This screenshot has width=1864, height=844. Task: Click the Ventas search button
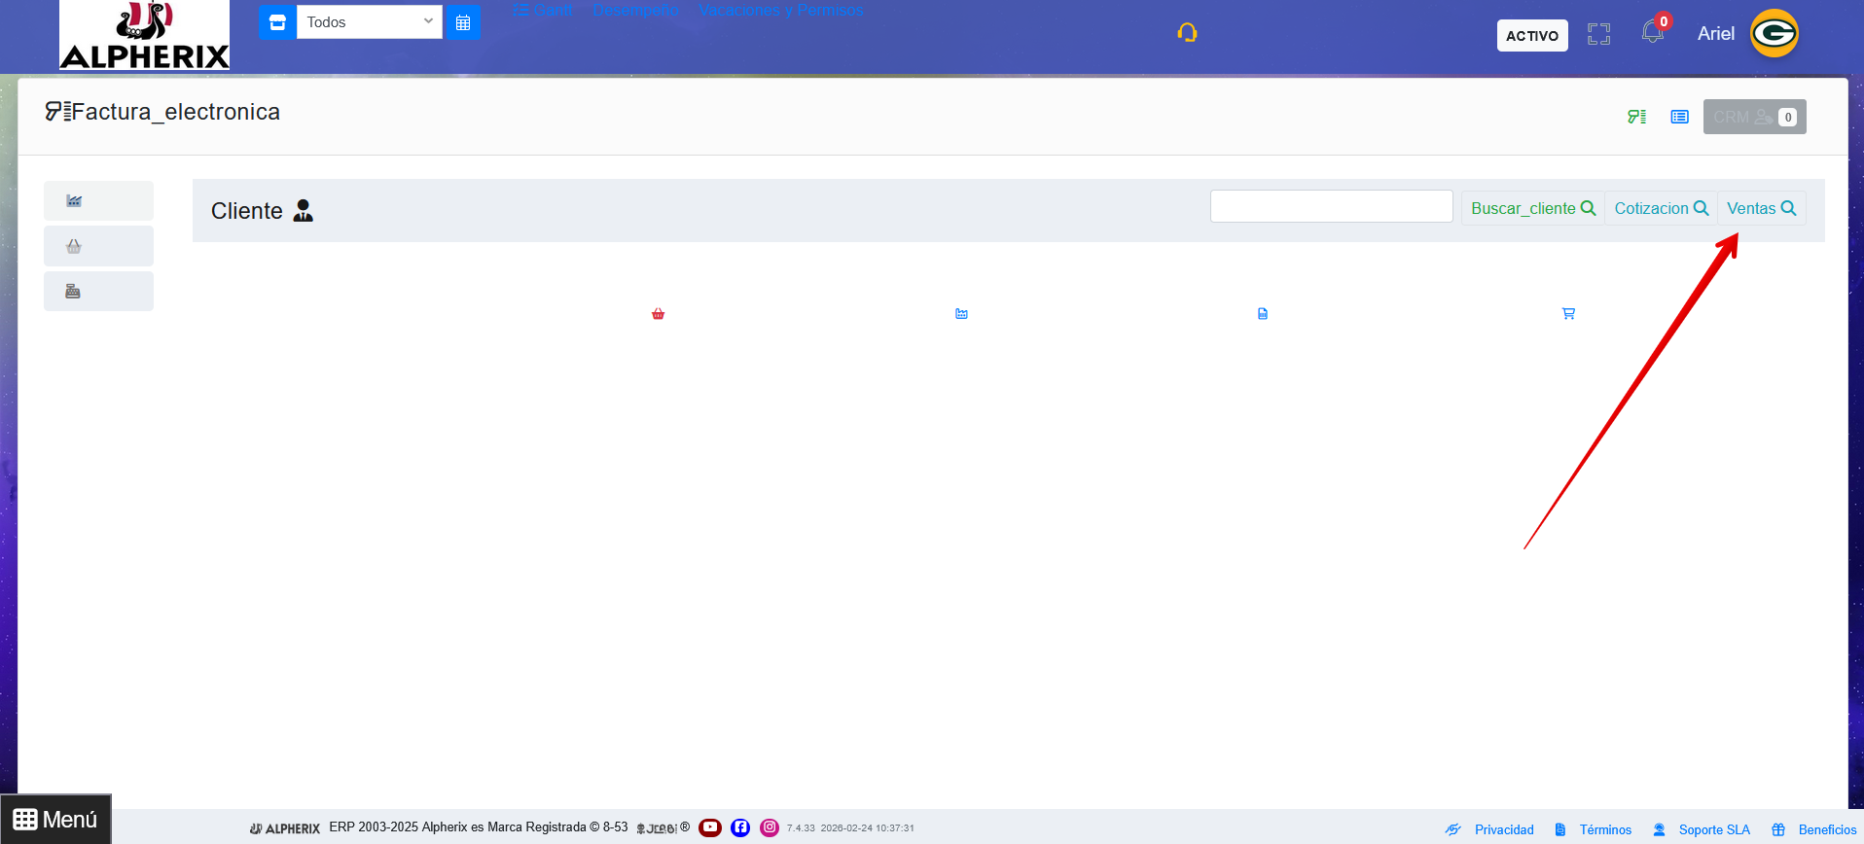[1761, 208]
